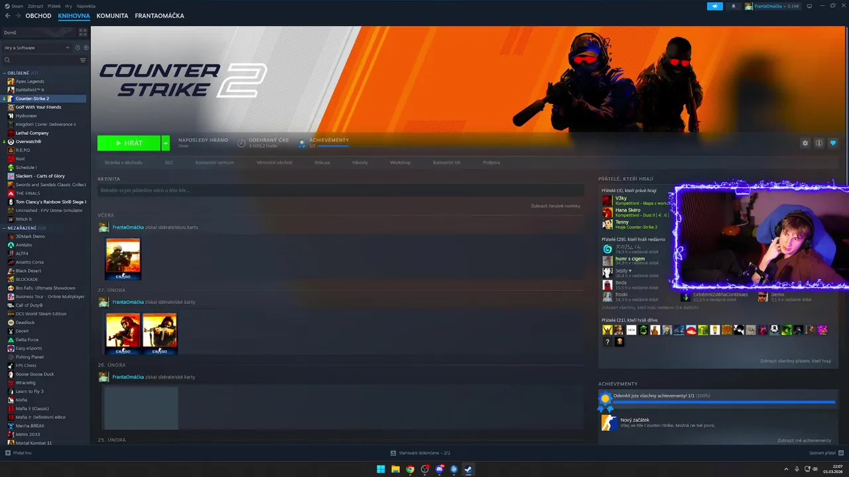
Task: Open Stránka v obchodě link
Action: 123,162
